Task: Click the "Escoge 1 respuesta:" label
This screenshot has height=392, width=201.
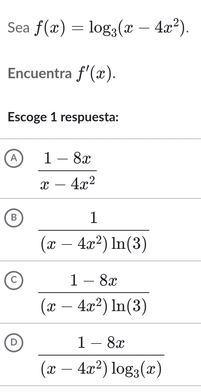Action: coord(63,117)
